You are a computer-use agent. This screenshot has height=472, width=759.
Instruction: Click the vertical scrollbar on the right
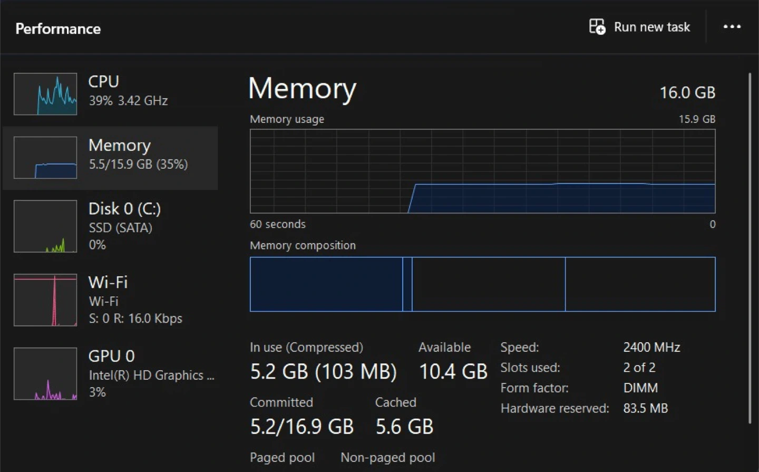tap(750, 248)
